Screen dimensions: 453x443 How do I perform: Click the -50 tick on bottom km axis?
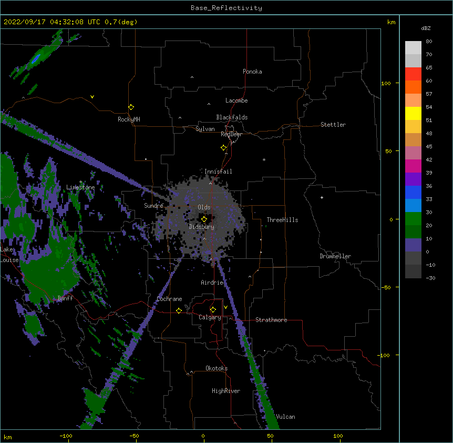(x=134, y=436)
